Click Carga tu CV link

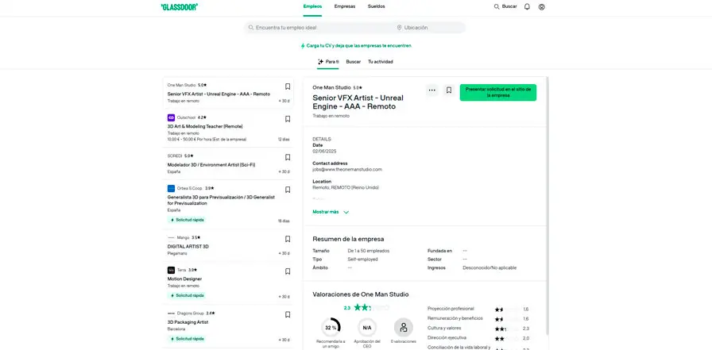(356, 46)
